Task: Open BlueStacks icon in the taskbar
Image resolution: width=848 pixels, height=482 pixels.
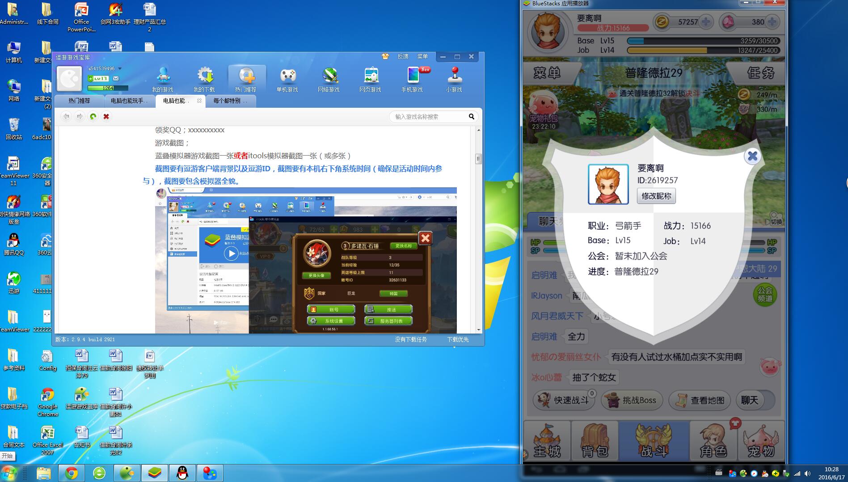Action: pos(155,473)
